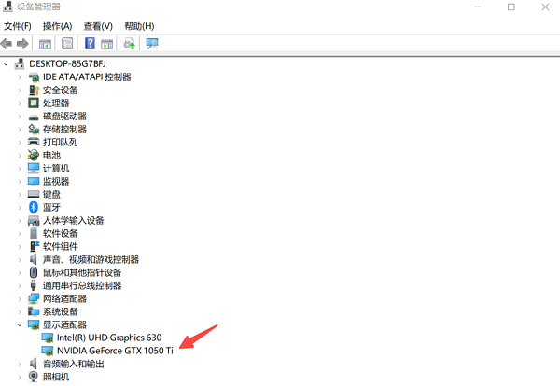Open the 操作(A) menu
This screenshot has height=386, width=560.
(x=58, y=26)
